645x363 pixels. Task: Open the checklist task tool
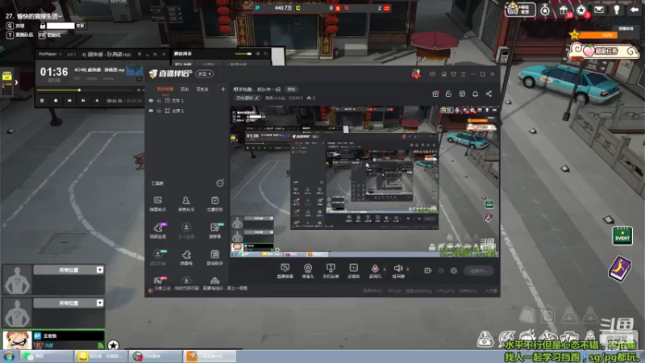[214, 204]
